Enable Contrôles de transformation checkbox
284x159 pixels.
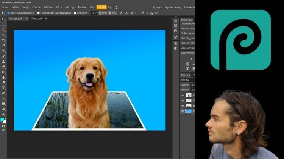[x=39, y=13]
